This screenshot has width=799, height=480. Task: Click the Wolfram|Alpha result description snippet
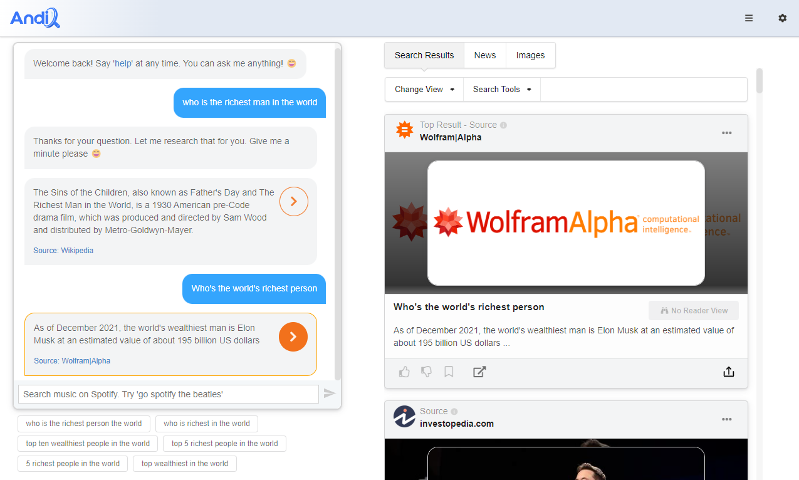[x=564, y=337]
